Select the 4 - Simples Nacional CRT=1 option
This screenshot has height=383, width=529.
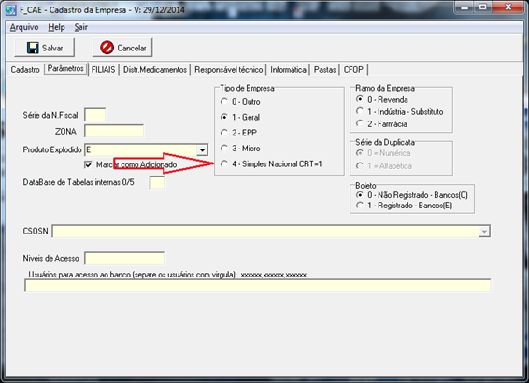(x=224, y=163)
